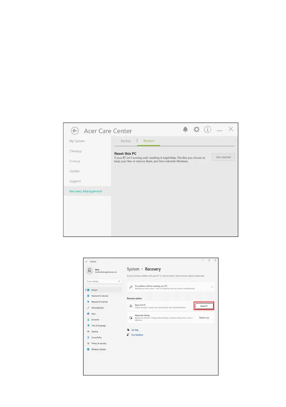The width and height of the screenshot is (286, 407).
Task: Open Acer Care Center settings gear
Action: point(197,130)
